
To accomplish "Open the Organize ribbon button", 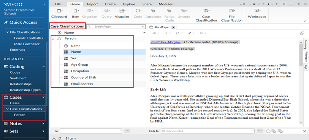I will click(x=89, y=14).
